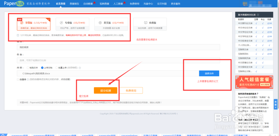The height and width of the screenshot is (136, 279).
Task: Click the 作者 author input field
Action: point(118,60)
